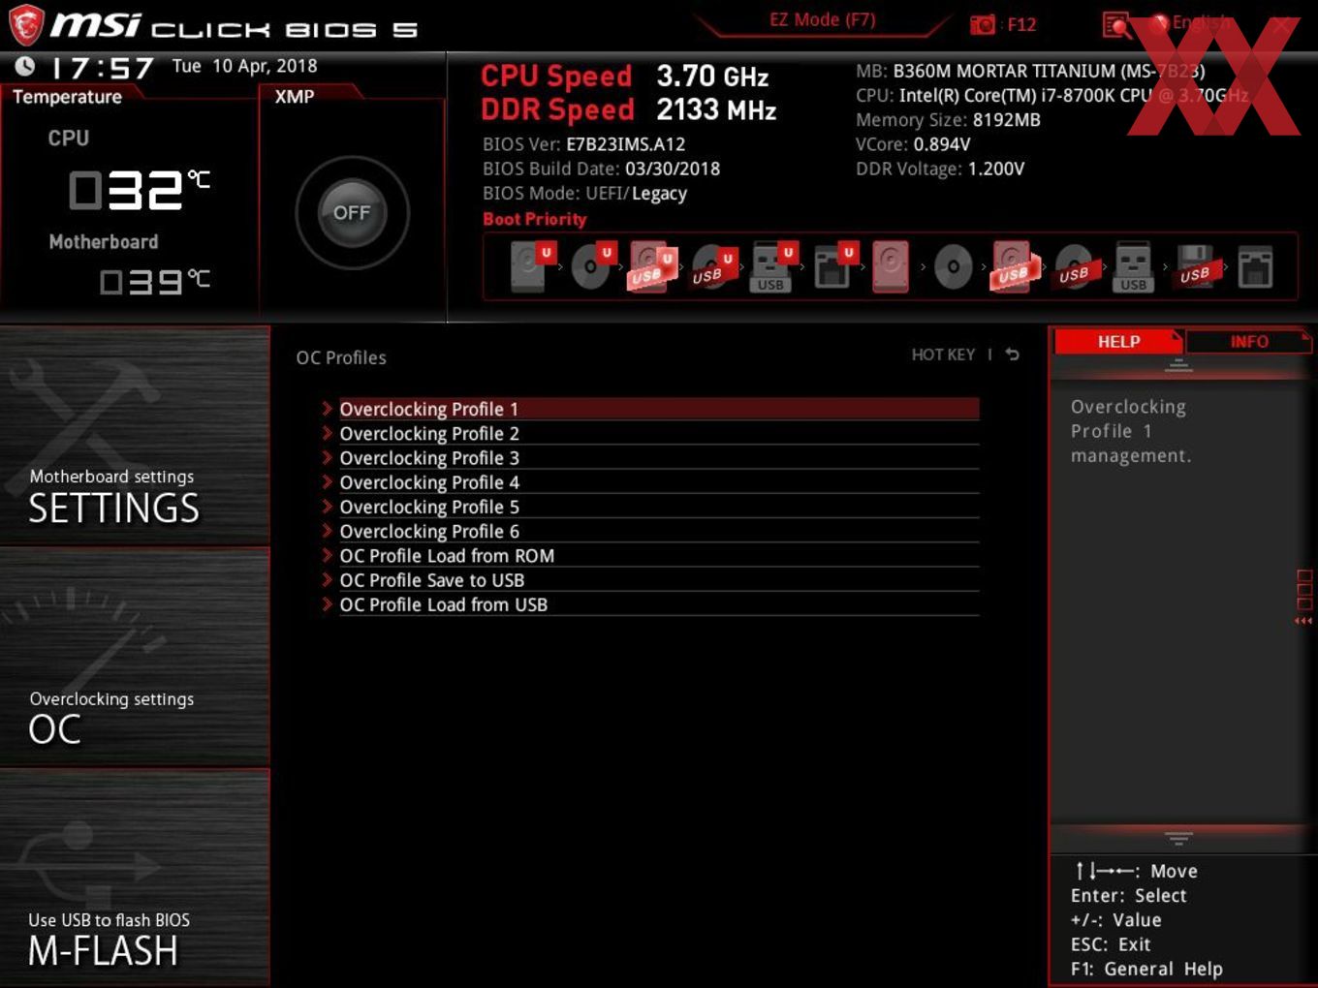Switch to the HELP tab
The width and height of the screenshot is (1318, 988).
tap(1118, 341)
